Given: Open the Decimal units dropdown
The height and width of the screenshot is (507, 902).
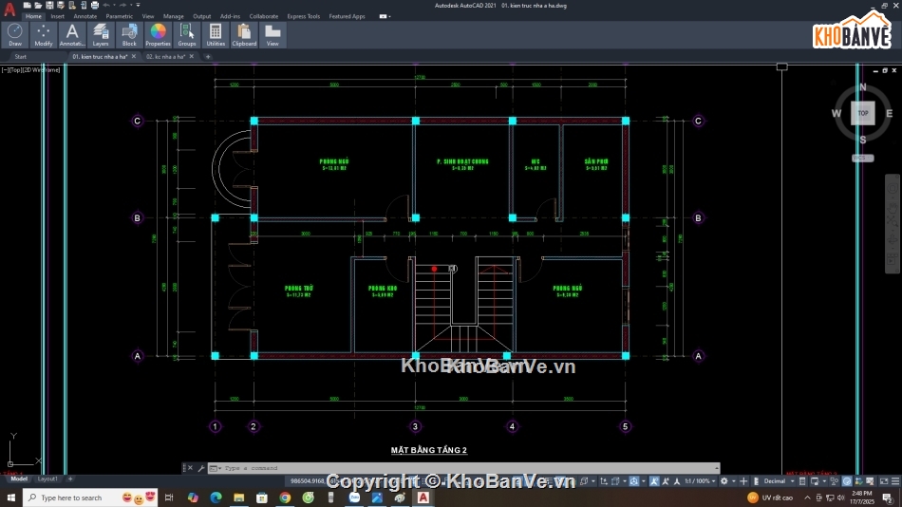Looking at the screenshot, I should (x=779, y=481).
